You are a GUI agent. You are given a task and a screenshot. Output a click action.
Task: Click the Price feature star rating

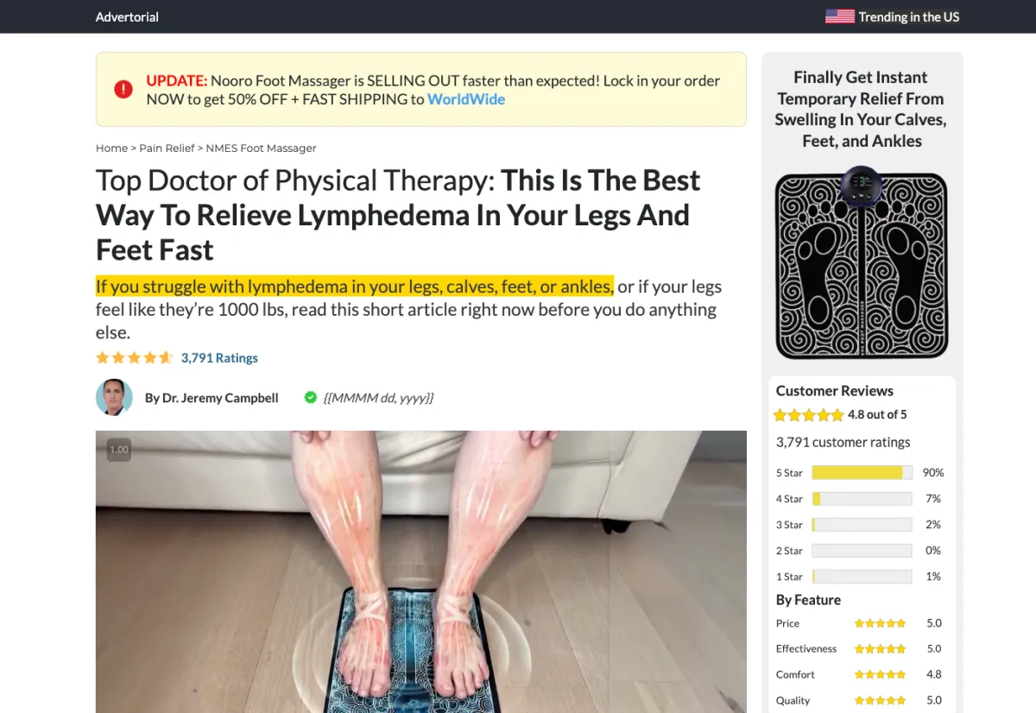coord(880,623)
